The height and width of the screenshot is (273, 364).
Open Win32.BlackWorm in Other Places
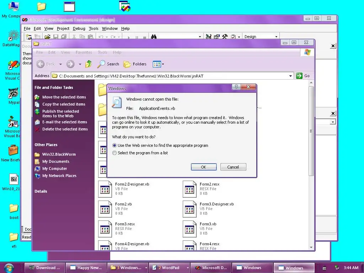point(59,154)
